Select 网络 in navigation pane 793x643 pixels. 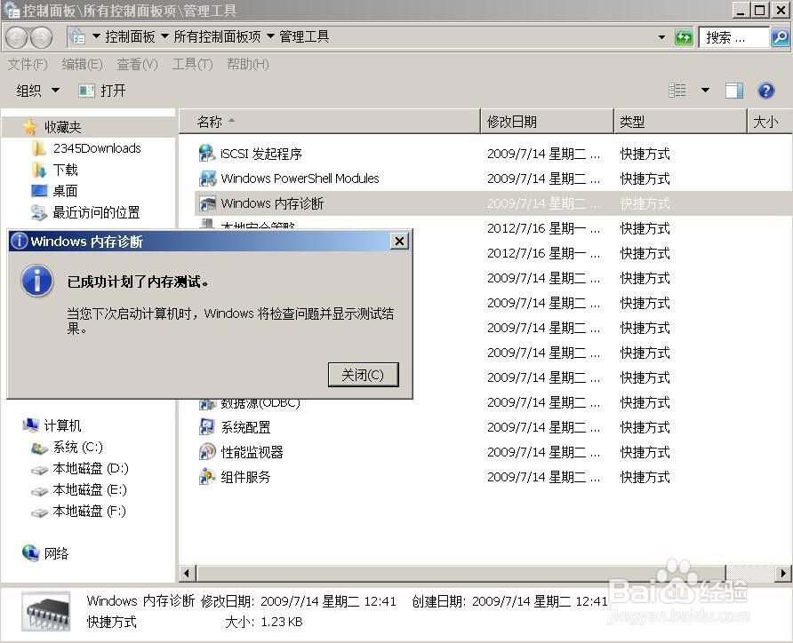click(45, 553)
